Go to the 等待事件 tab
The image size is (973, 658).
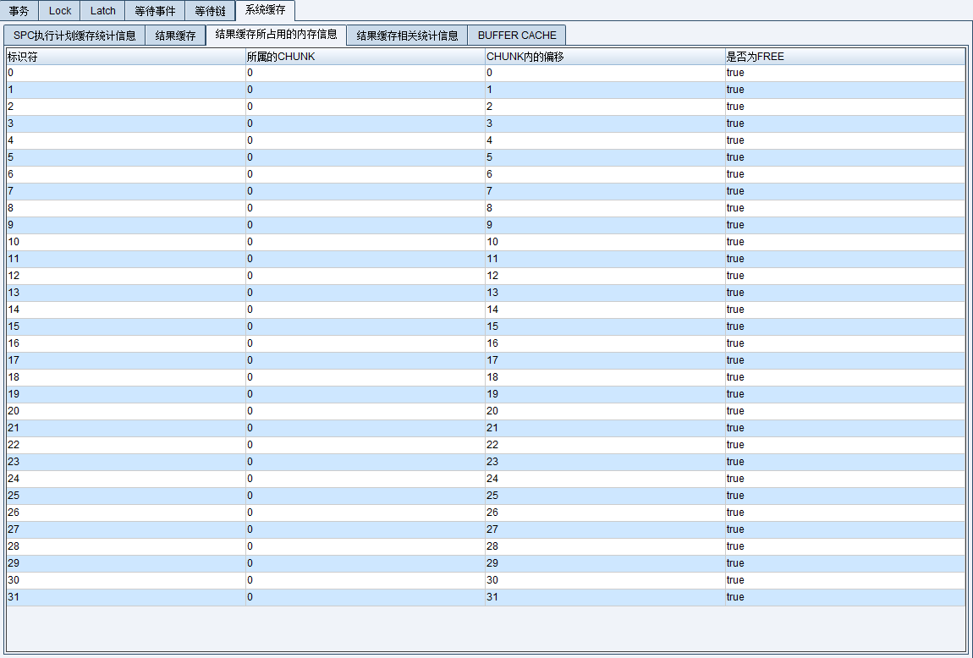pyautogui.click(x=155, y=11)
